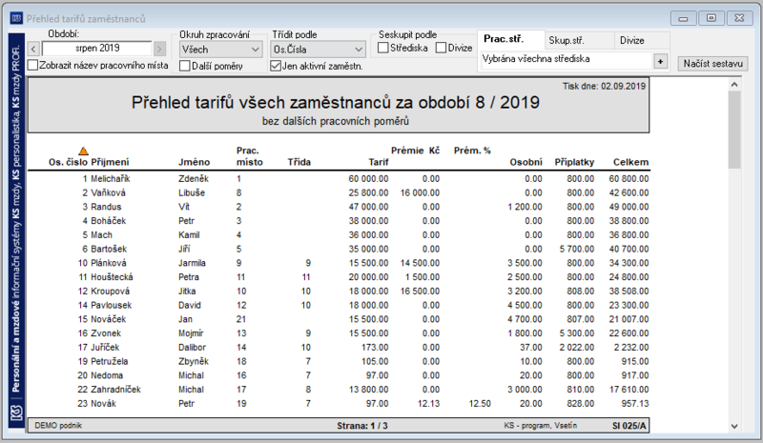This screenshot has height=443, width=763.
Task: Click the Celkem column header
Action: 630,162
